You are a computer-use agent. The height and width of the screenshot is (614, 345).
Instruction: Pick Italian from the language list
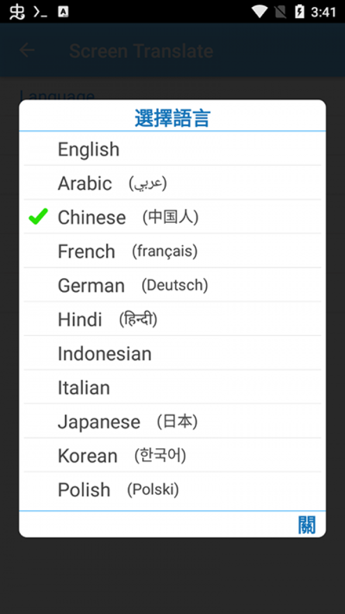(x=172, y=387)
